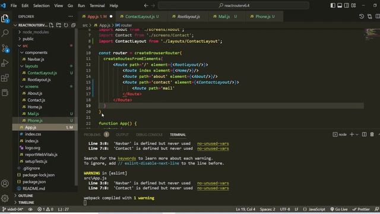Click Ln 19, Col 4 cursor position
Viewport: 380px width, 214px height.
(245, 209)
